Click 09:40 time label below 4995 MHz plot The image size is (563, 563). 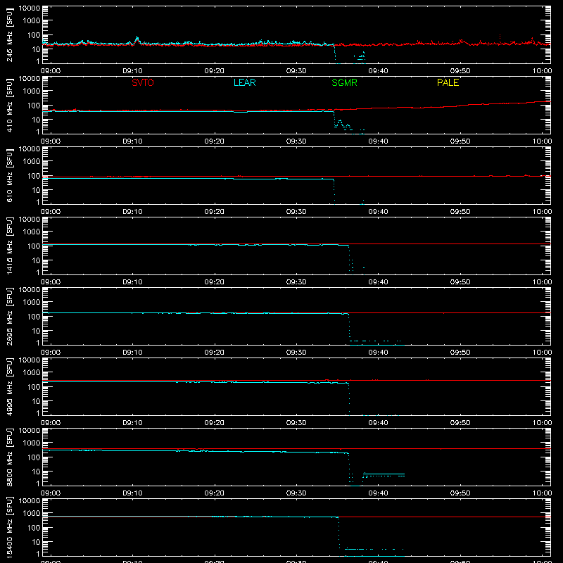[x=378, y=423]
